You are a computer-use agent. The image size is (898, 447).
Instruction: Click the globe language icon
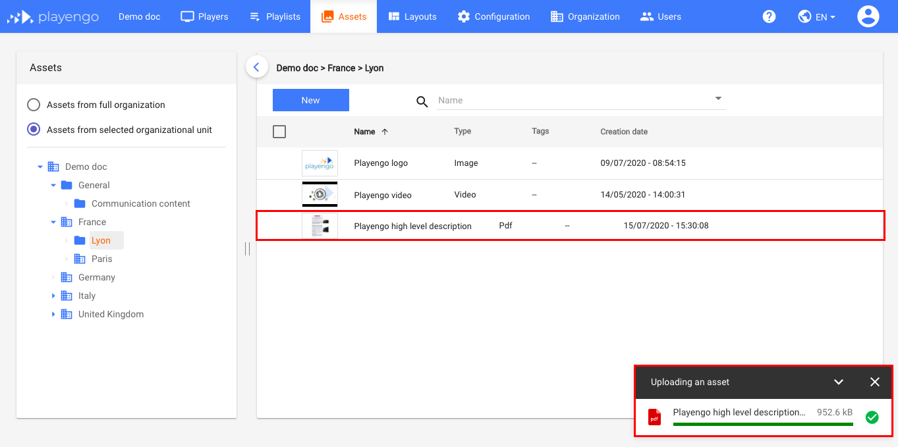tap(804, 16)
